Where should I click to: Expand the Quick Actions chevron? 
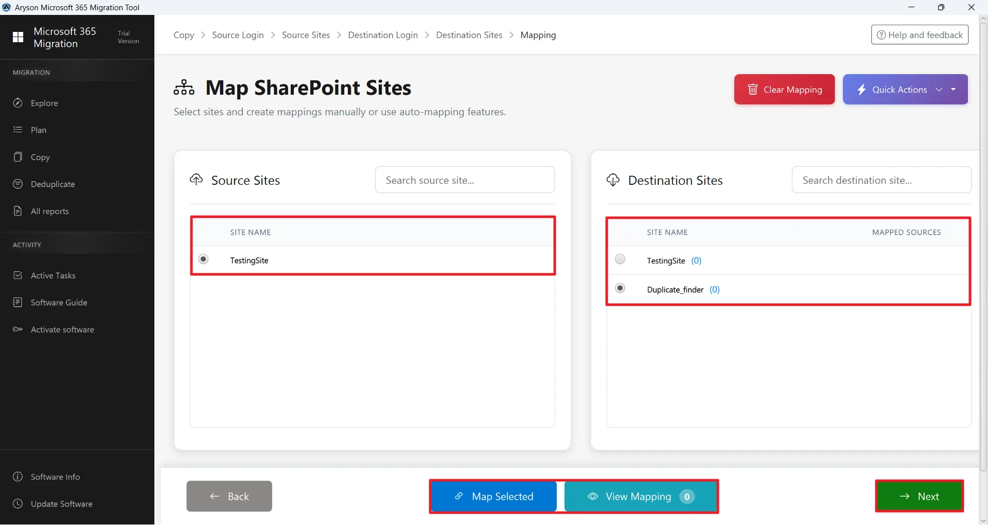point(939,90)
